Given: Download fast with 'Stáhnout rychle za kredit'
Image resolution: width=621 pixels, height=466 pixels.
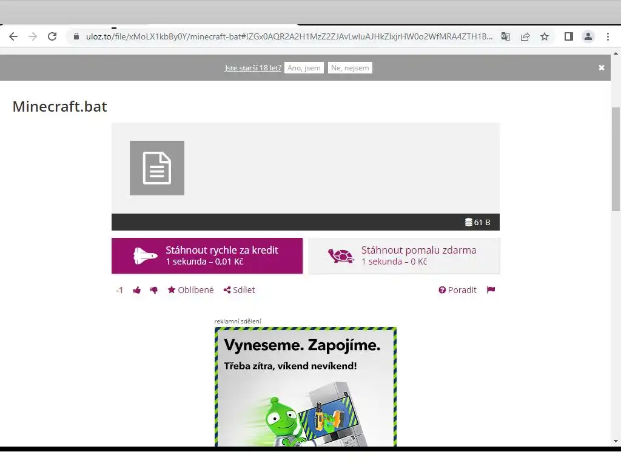Looking at the screenshot, I should 207,255.
